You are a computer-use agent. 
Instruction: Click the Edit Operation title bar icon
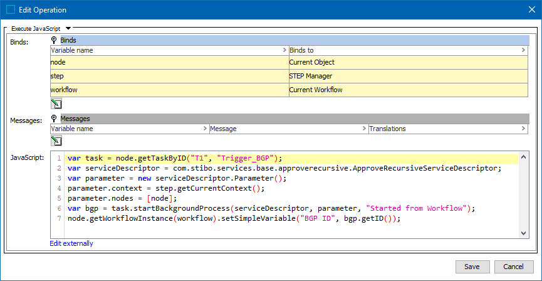11,9
